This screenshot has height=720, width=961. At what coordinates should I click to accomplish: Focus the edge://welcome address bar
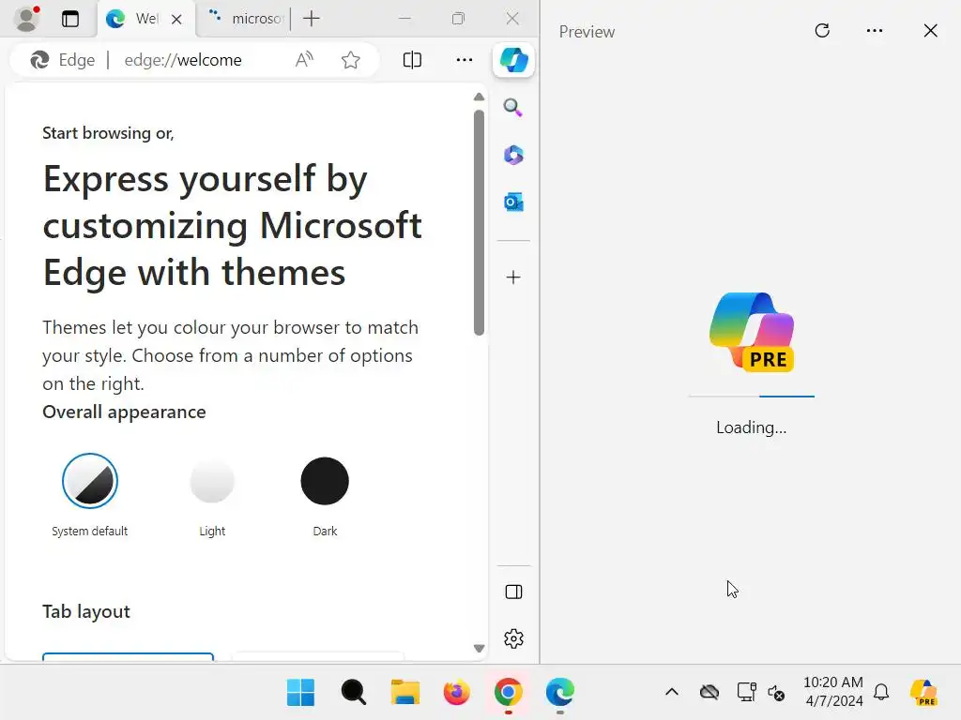(x=183, y=60)
